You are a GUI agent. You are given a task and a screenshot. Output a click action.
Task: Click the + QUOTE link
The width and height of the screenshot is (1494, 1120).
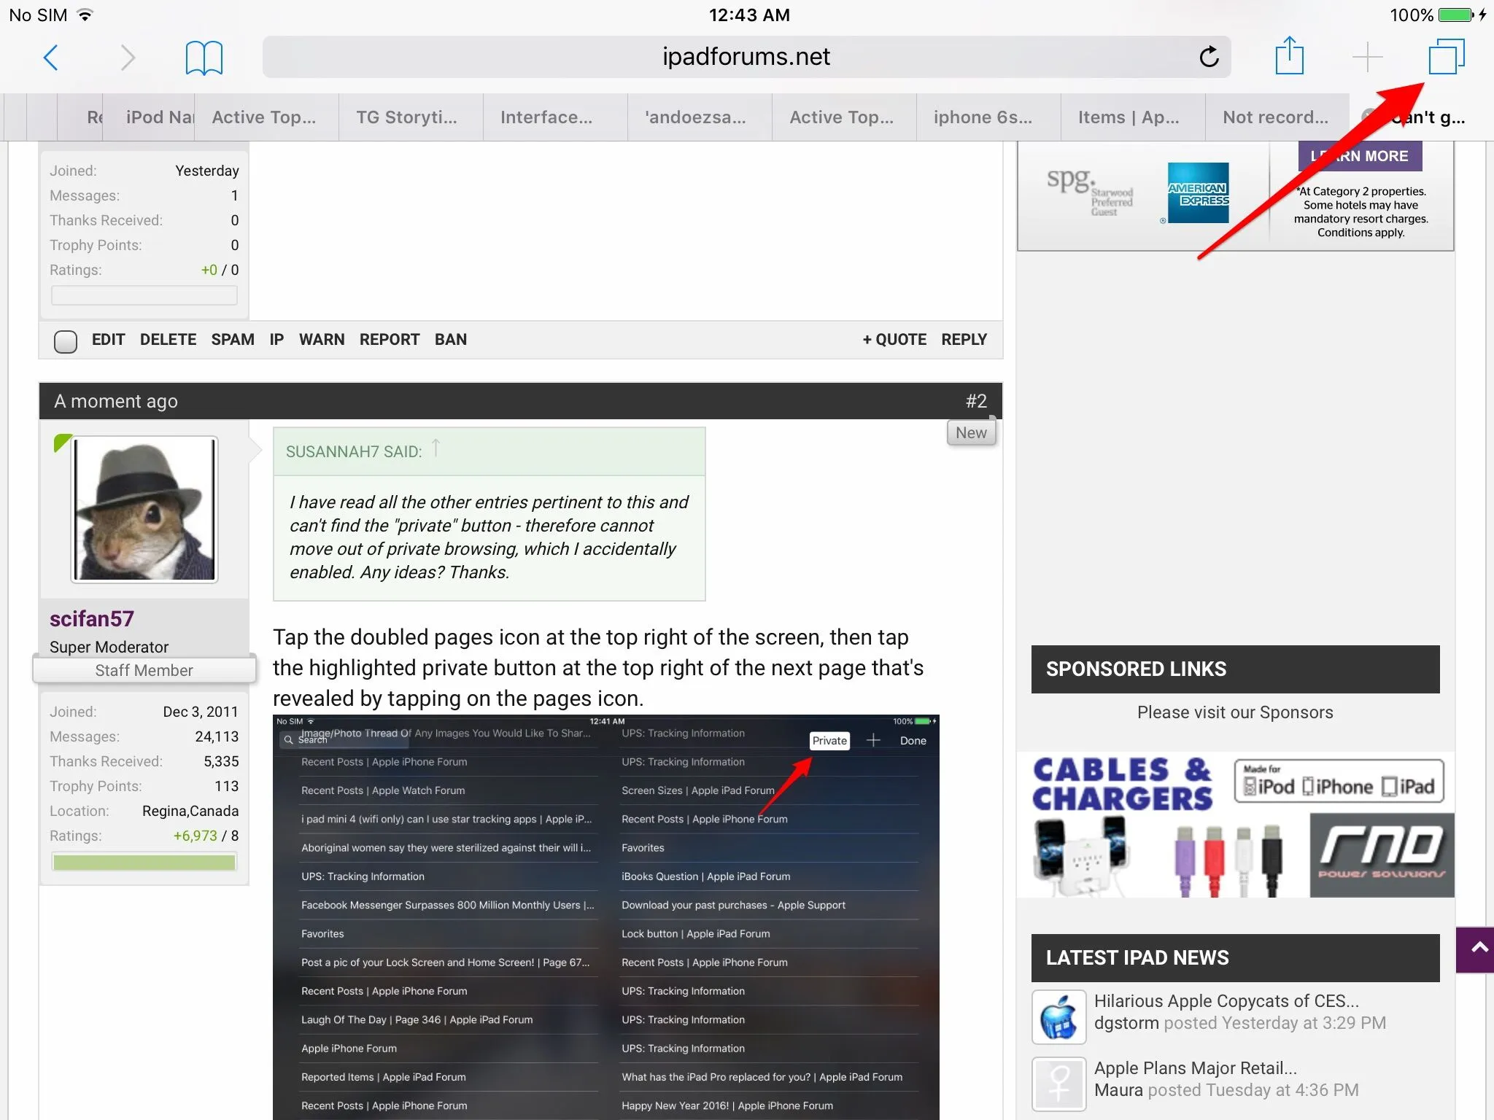pos(894,339)
